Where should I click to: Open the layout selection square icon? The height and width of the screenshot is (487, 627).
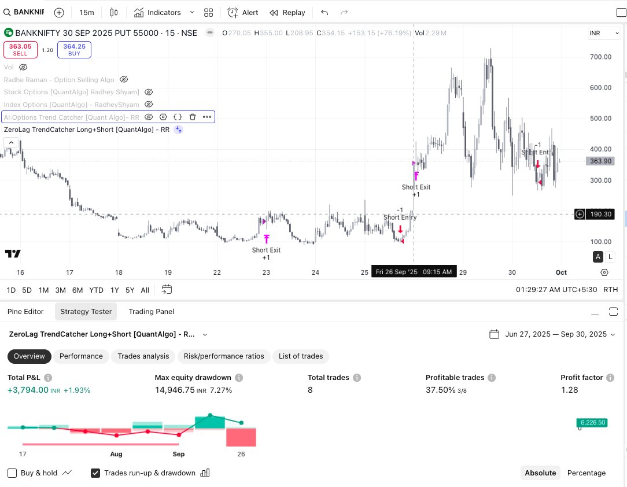pos(621,12)
